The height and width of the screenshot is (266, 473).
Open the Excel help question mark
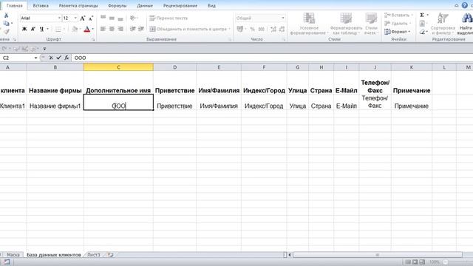pyautogui.click(x=465, y=5)
